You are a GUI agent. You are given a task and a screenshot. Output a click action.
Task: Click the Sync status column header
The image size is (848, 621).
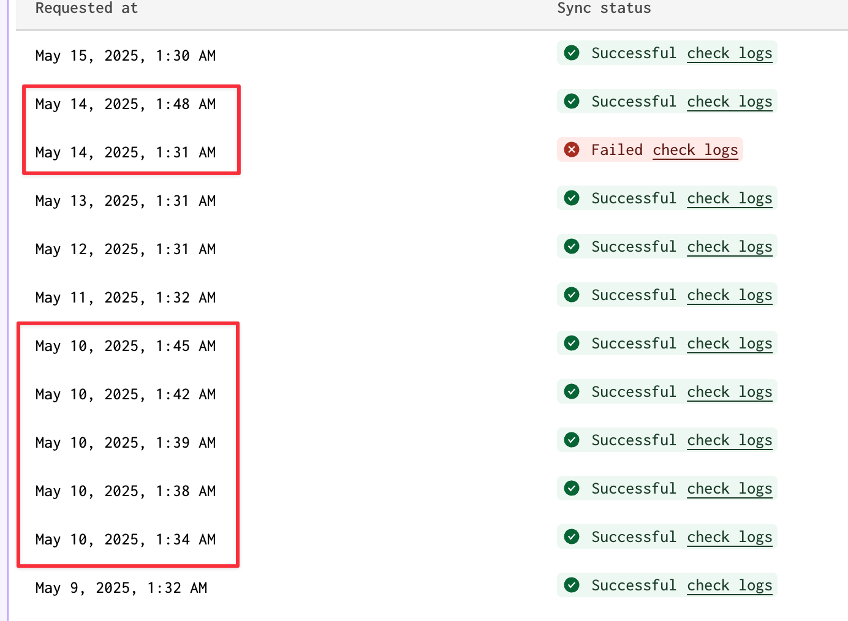[604, 9]
